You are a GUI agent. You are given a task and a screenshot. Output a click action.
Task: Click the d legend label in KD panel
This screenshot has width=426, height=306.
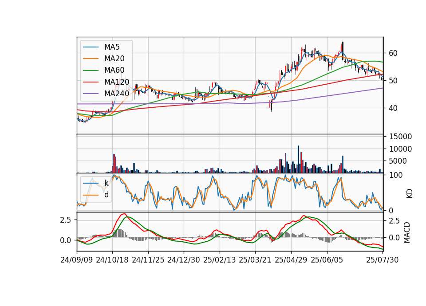coord(106,195)
